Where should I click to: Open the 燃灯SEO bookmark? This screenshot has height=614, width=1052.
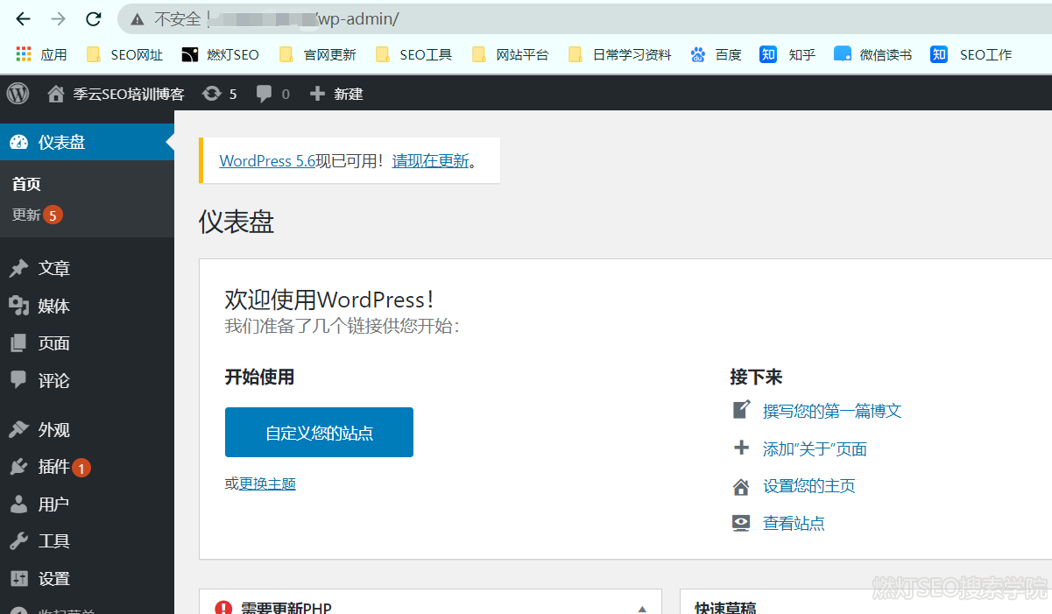point(220,54)
